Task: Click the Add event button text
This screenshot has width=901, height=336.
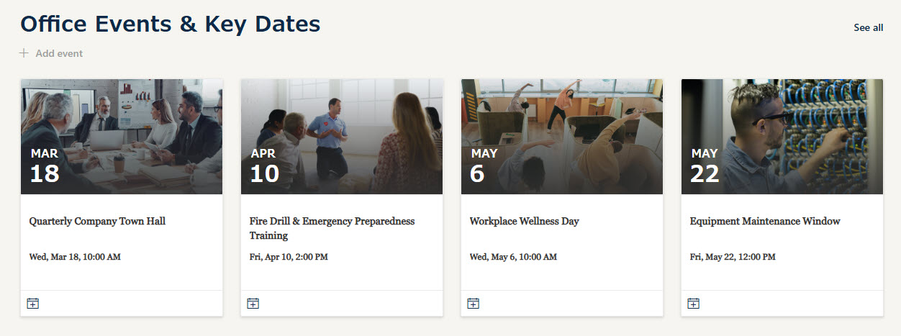Action: tap(59, 53)
